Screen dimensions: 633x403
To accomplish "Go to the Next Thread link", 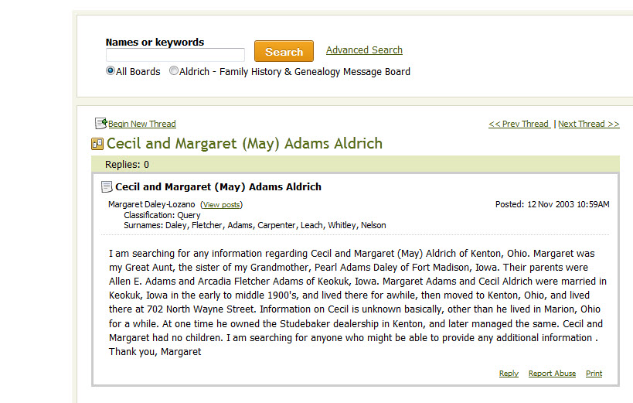I will (x=589, y=124).
